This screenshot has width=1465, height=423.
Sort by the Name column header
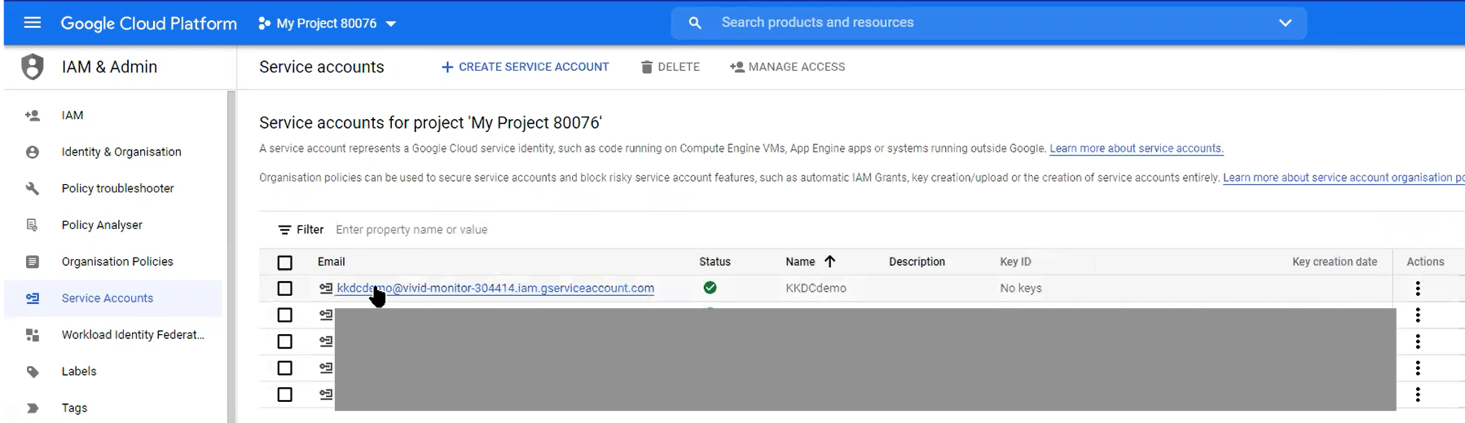coord(800,262)
